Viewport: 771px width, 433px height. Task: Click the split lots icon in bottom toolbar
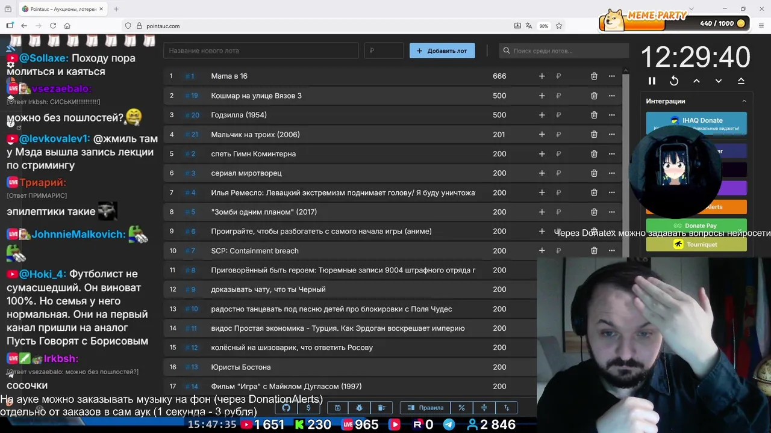pyautogui.click(x=484, y=408)
